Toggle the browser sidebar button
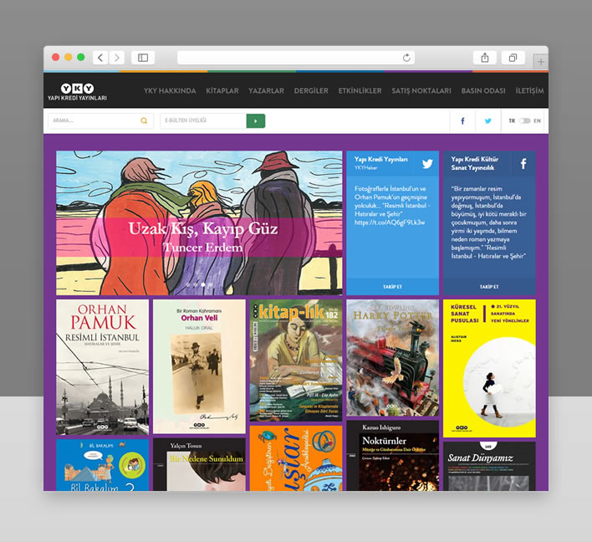This screenshot has width=592, height=542. 143,58
